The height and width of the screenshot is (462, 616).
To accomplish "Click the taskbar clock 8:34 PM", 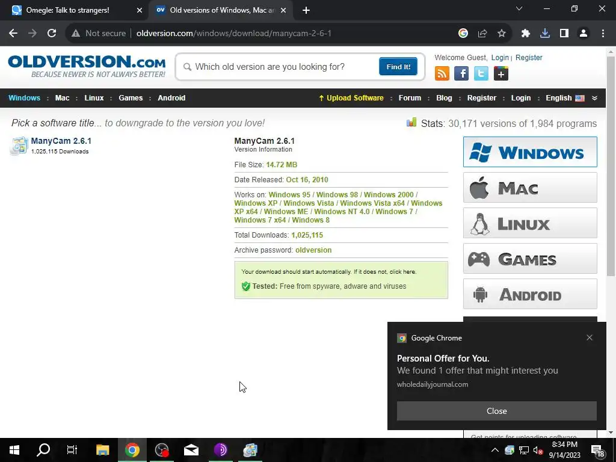I will click(x=564, y=445).
